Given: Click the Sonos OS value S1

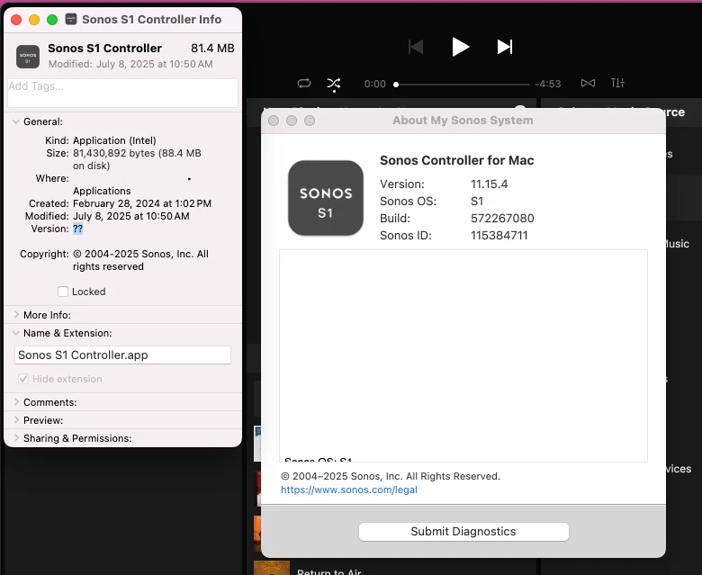Looking at the screenshot, I should click(477, 202).
